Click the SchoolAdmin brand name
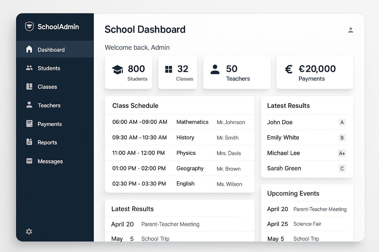379x252 pixels. coord(58,27)
